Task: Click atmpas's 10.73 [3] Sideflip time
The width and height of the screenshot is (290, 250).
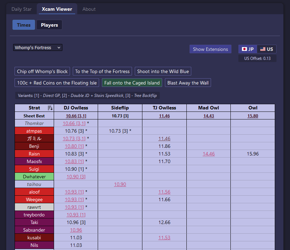Action: [x=120, y=131]
